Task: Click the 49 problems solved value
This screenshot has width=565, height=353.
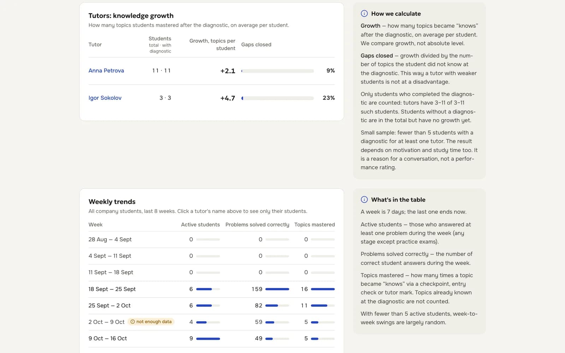Action: pos(259,339)
